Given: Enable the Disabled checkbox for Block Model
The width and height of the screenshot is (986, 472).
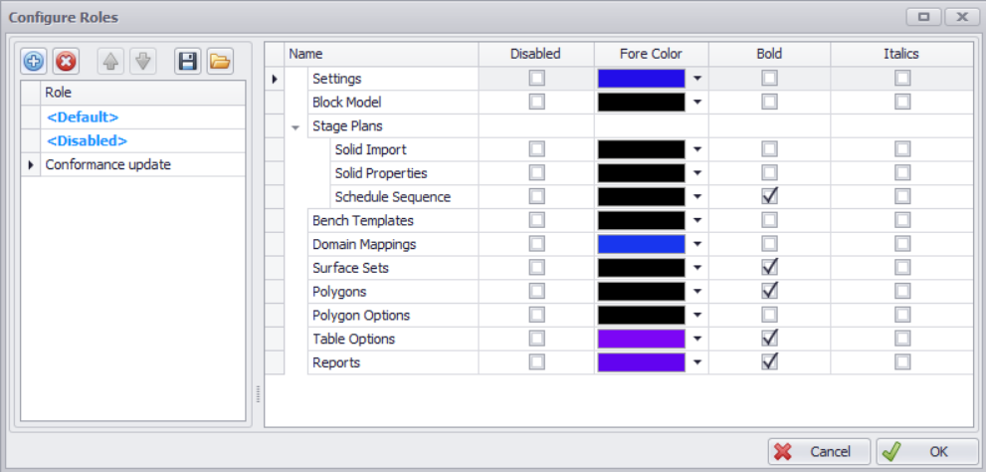Looking at the screenshot, I should click(x=537, y=102).
